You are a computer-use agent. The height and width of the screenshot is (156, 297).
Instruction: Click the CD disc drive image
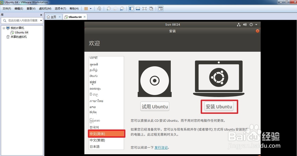(x=155, y=79)
